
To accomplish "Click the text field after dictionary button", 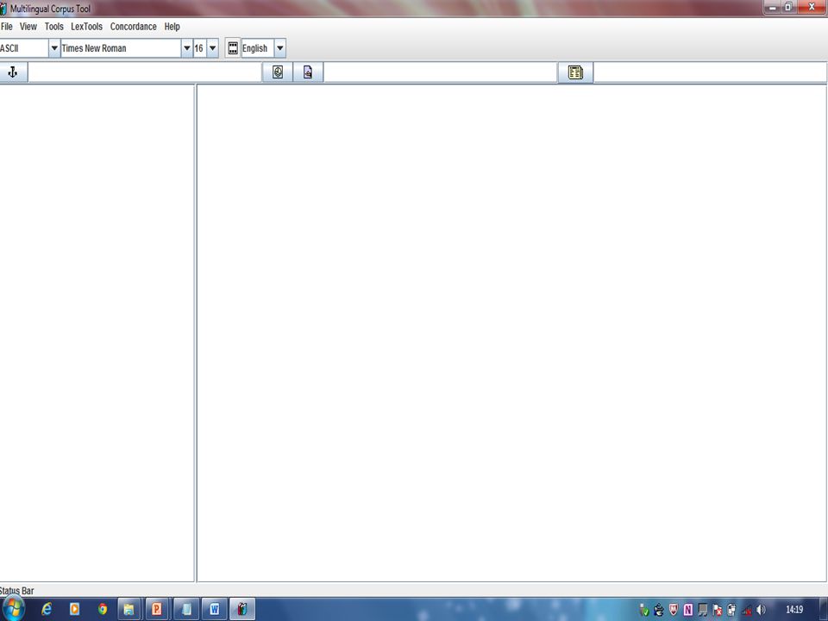I will 710,72.
